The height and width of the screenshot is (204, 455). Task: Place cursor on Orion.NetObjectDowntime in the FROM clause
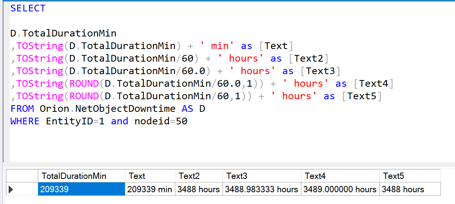point(108,109)
